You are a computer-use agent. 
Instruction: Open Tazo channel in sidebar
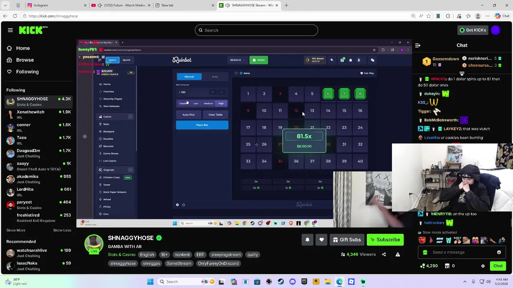[x=38, y=140]
